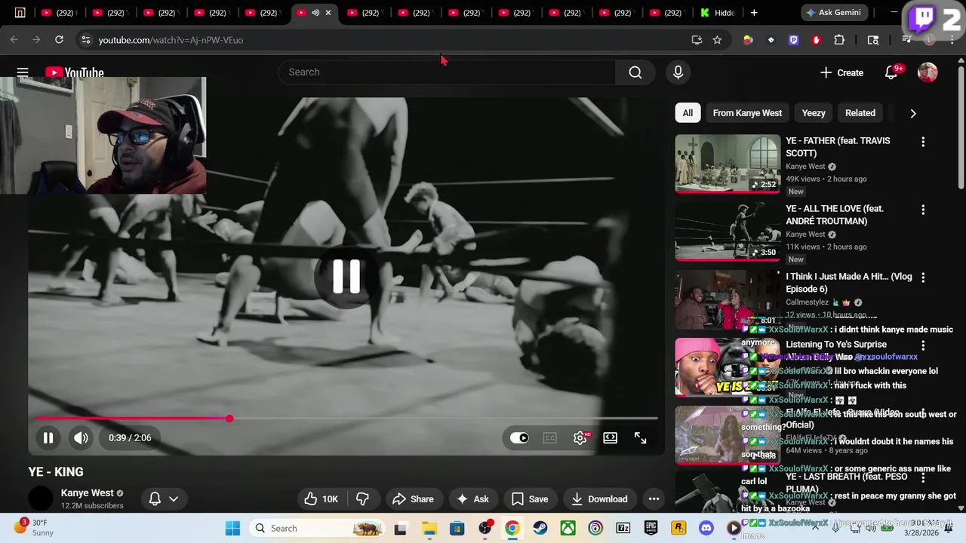Save the video to a playlist
Image resolution: width=966 pixels, height=543 pixels.
pyautogui.click(x=530, y=499)
